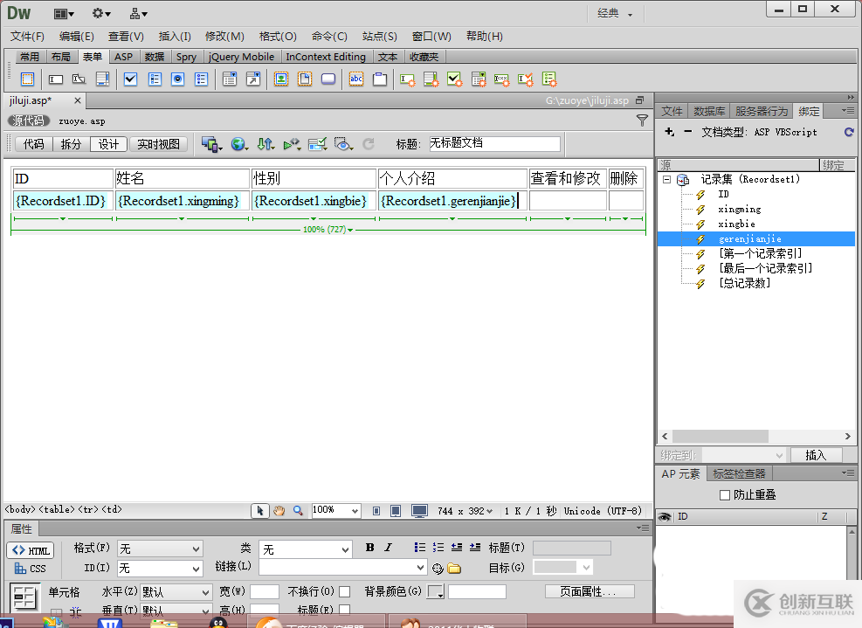Open the 插入(I) menu
Screen dimensions: 862x628
click(175, 37)
